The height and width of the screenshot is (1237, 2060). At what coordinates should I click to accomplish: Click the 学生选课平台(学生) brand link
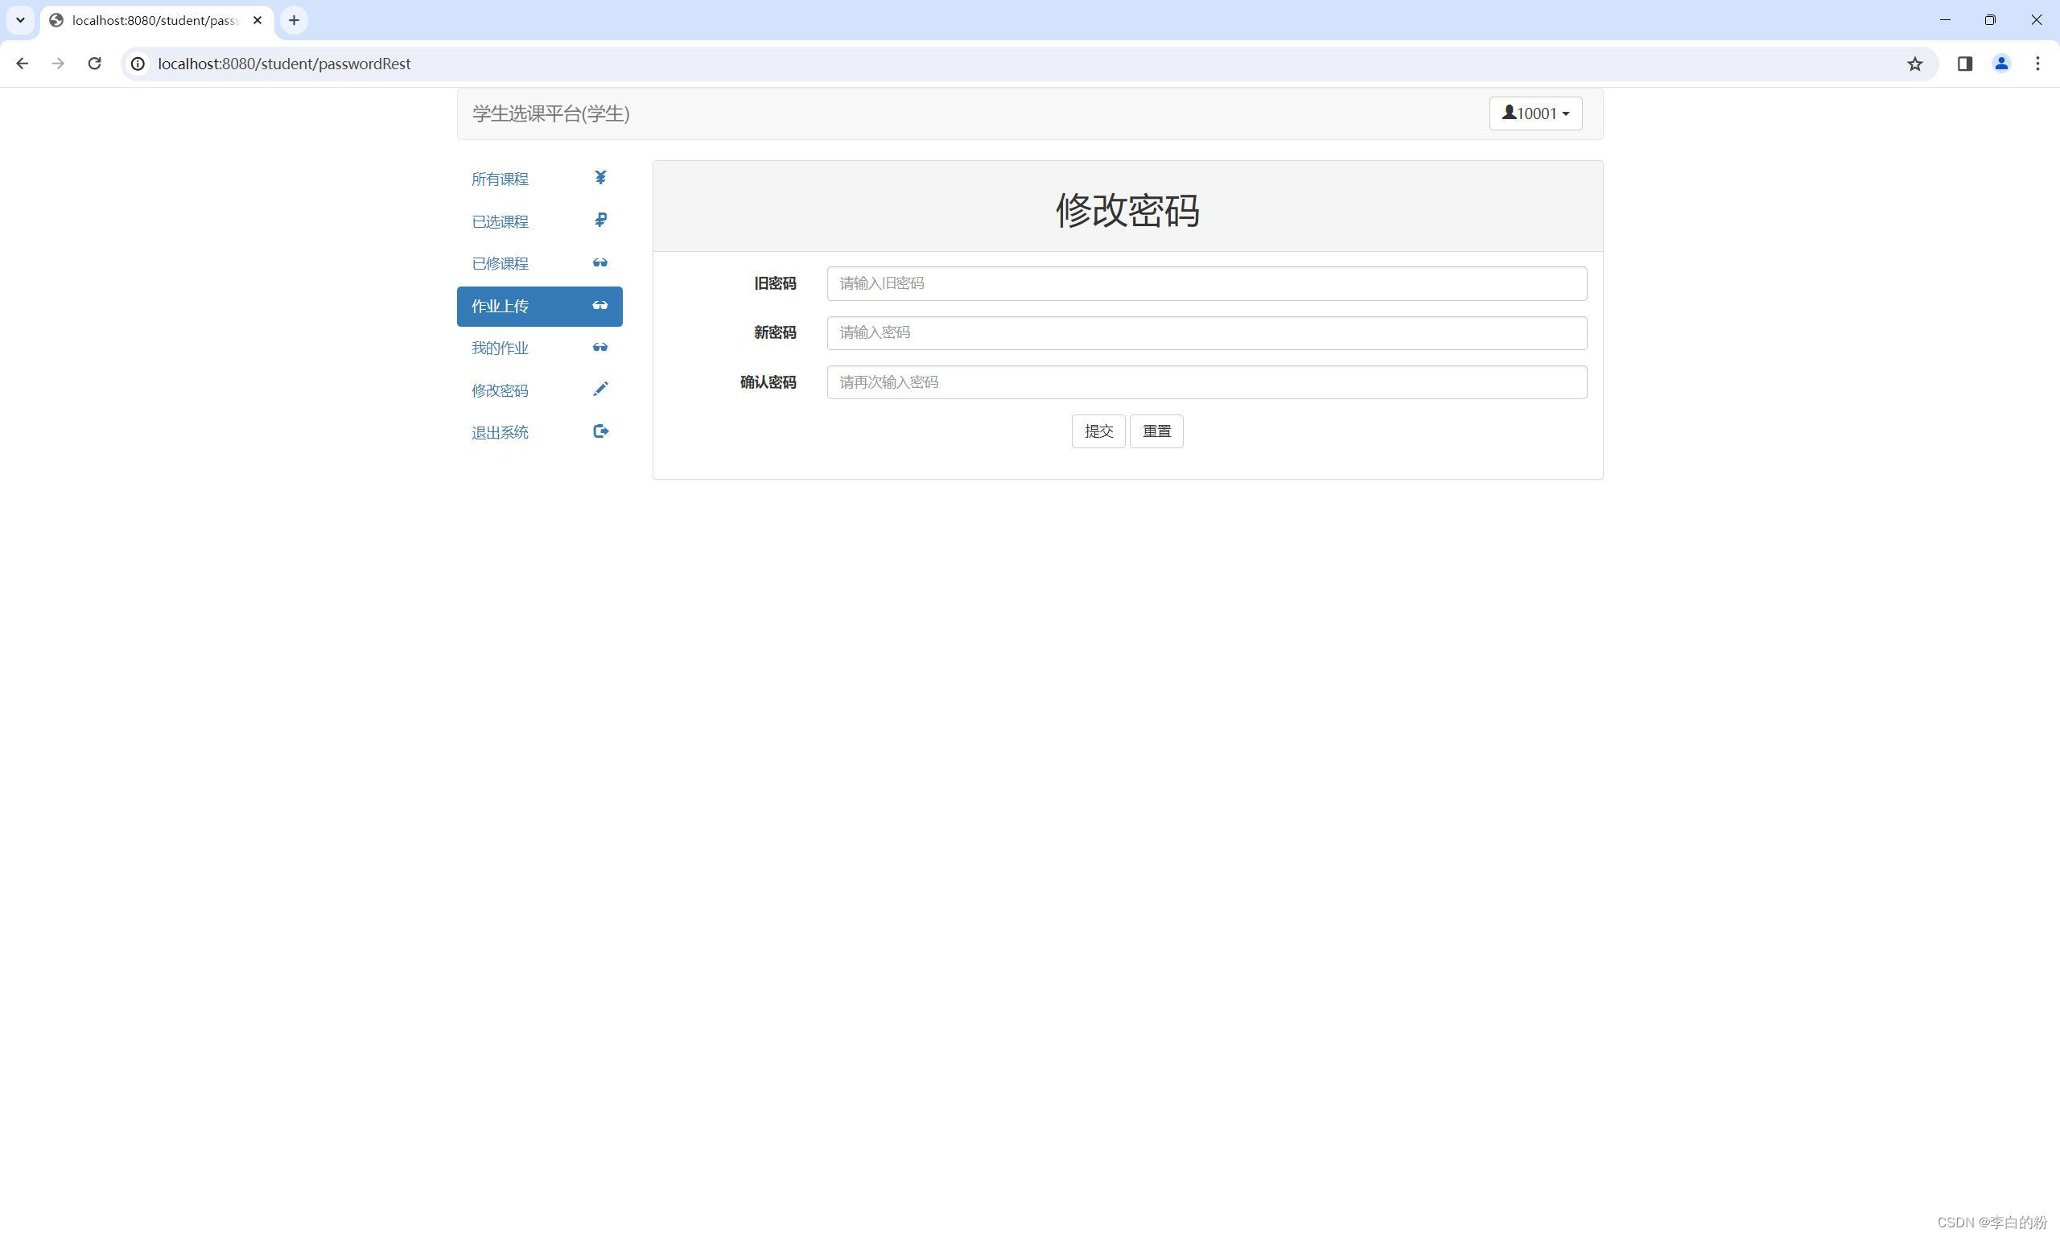551,113
